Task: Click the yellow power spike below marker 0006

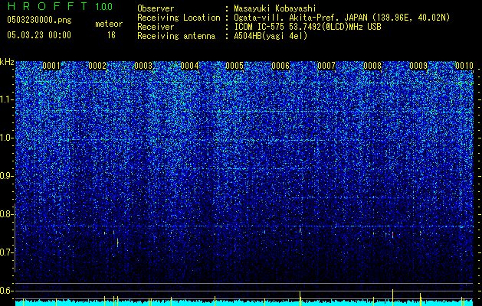Action: [x=300, y=298]
